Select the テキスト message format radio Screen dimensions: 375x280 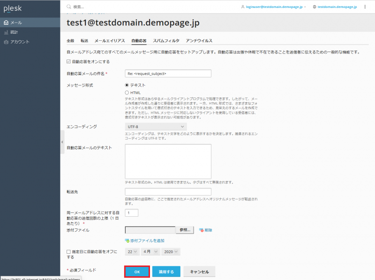[x=127, y=85]
